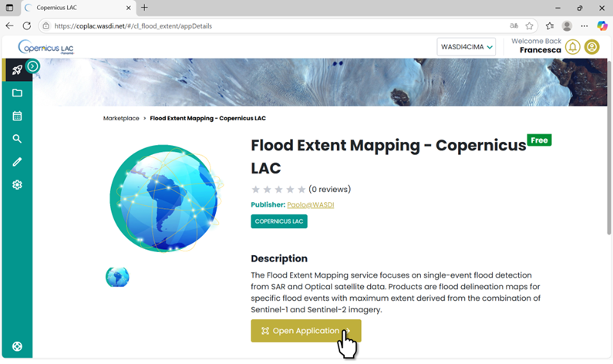
Task: Open the help lifebuoy icon in sidebar
Action: [x=17, y=346]
